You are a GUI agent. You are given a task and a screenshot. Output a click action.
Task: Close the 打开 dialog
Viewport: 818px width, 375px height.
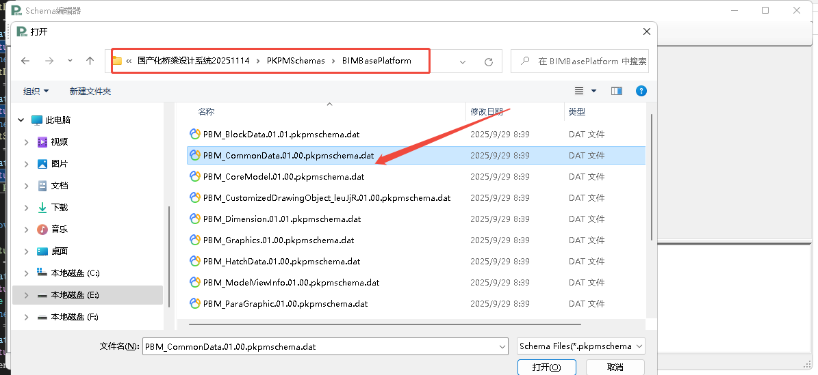pyautogui.click(x=646, y=32)
